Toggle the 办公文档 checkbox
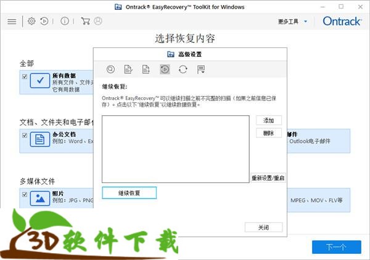 pos(25,136)
